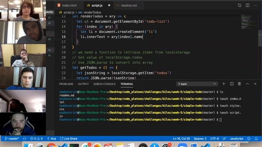Click 'readme.md' output in the terminal
Image resolution: width=262 pixels, height=147 pixels.
pyautogui.click(x=67, y=95)
